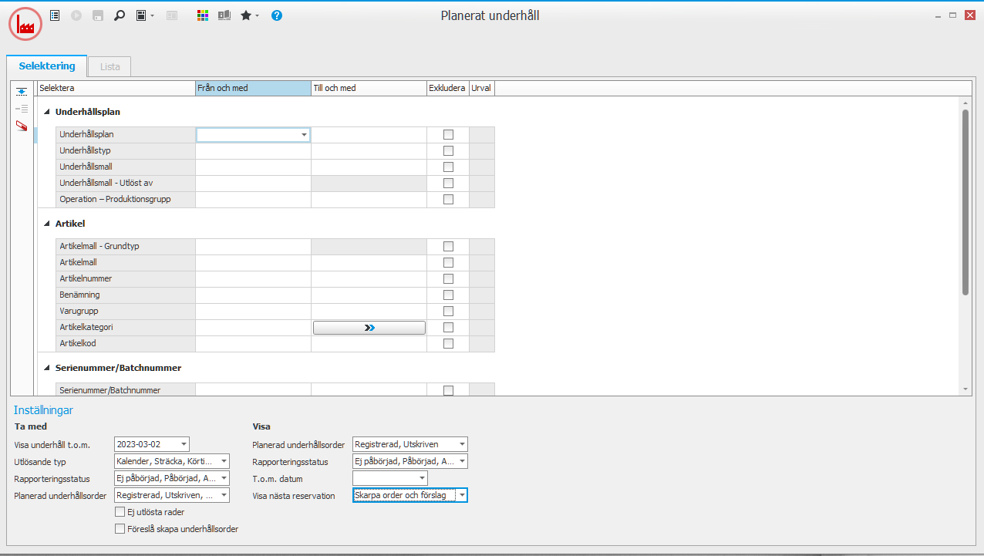This screenshot has height=556, width=984.
Task: Switch to the Lista tab
Action: [x=110, y=67]
